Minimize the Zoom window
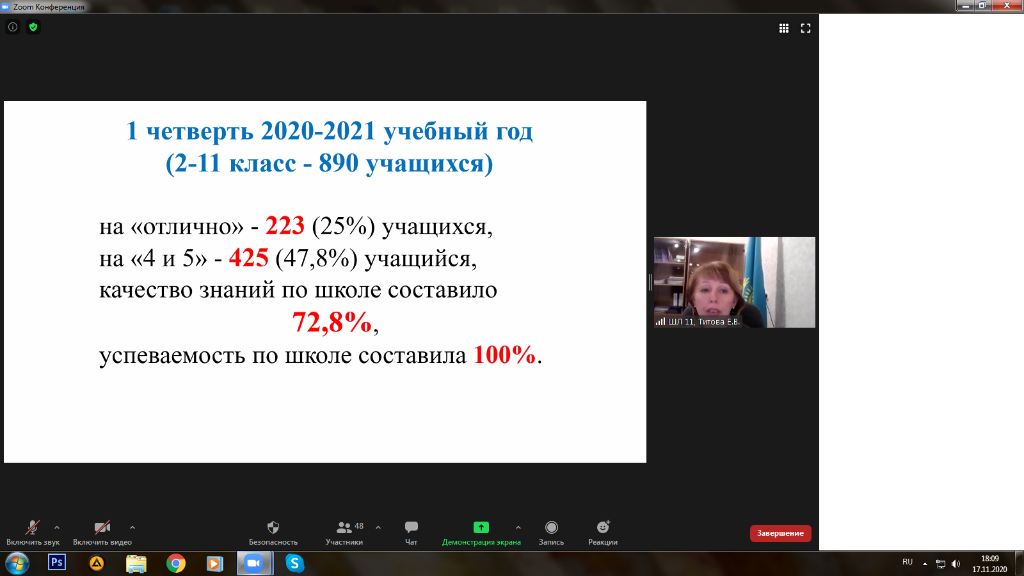The image size is (1024, 576). [x=965, y=6]
